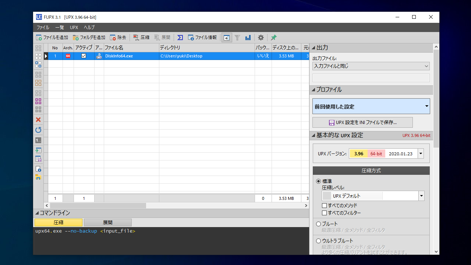Click the right panel vertical scrollbar
Viewport: 471px width, 265px height.
click(x=436, y=99)
